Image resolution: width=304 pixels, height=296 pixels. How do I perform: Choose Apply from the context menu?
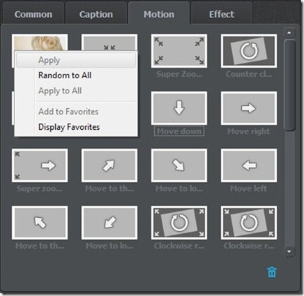[76, 60]
